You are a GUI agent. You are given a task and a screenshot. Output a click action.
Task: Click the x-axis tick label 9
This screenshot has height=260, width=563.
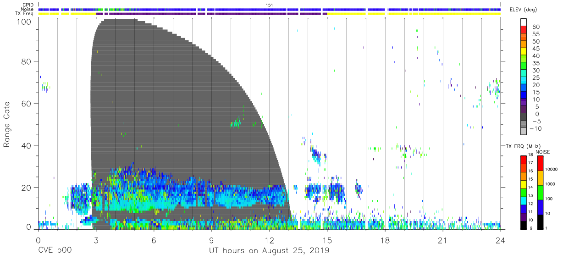coord(211,240)
